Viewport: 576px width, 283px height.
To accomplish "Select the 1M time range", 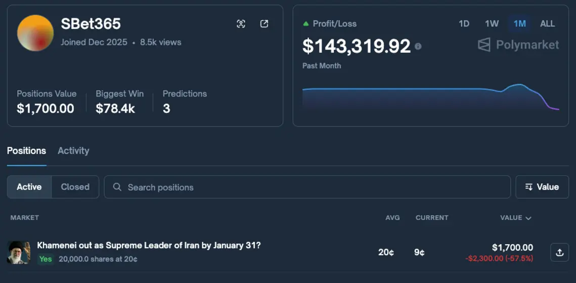I will pos(519,24).
